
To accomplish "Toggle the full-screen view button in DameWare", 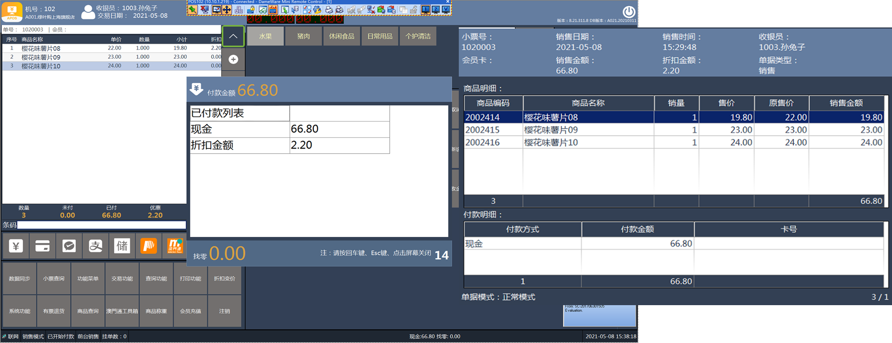I will tap(217, 9).
